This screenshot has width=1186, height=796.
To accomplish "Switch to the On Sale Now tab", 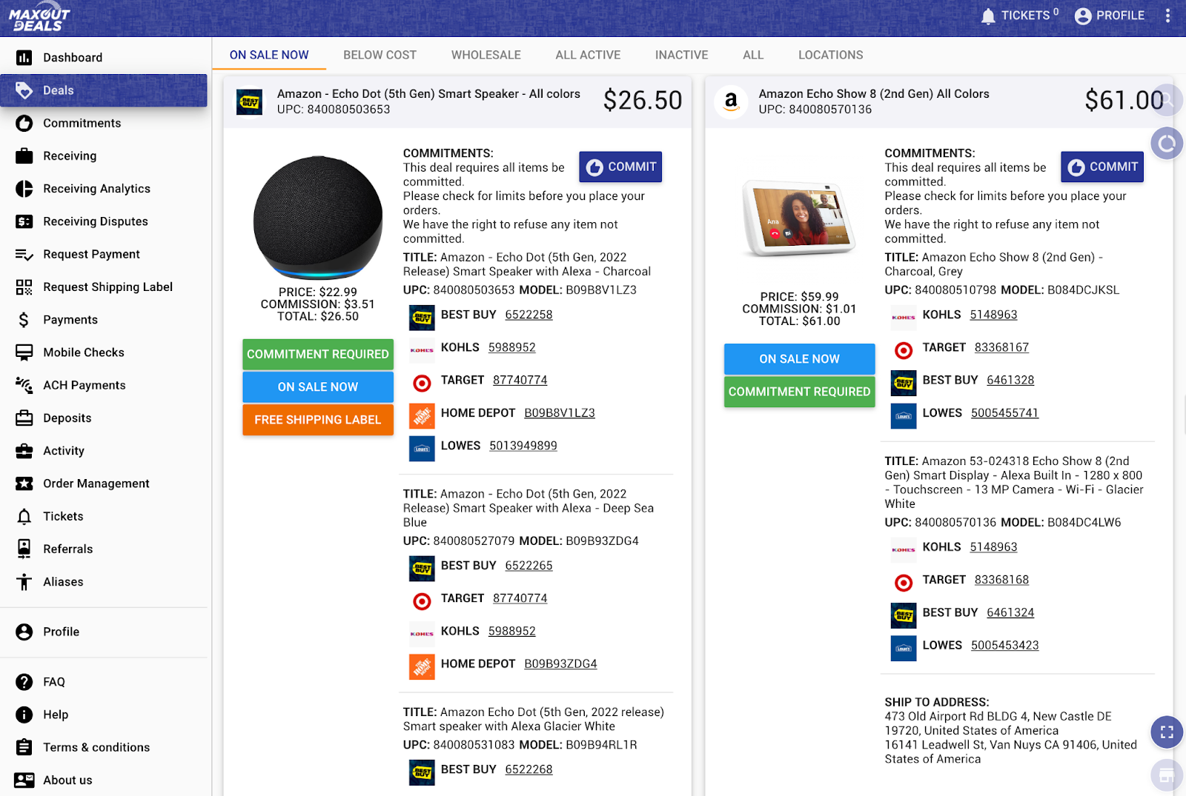I will click(x=269, y=55).
